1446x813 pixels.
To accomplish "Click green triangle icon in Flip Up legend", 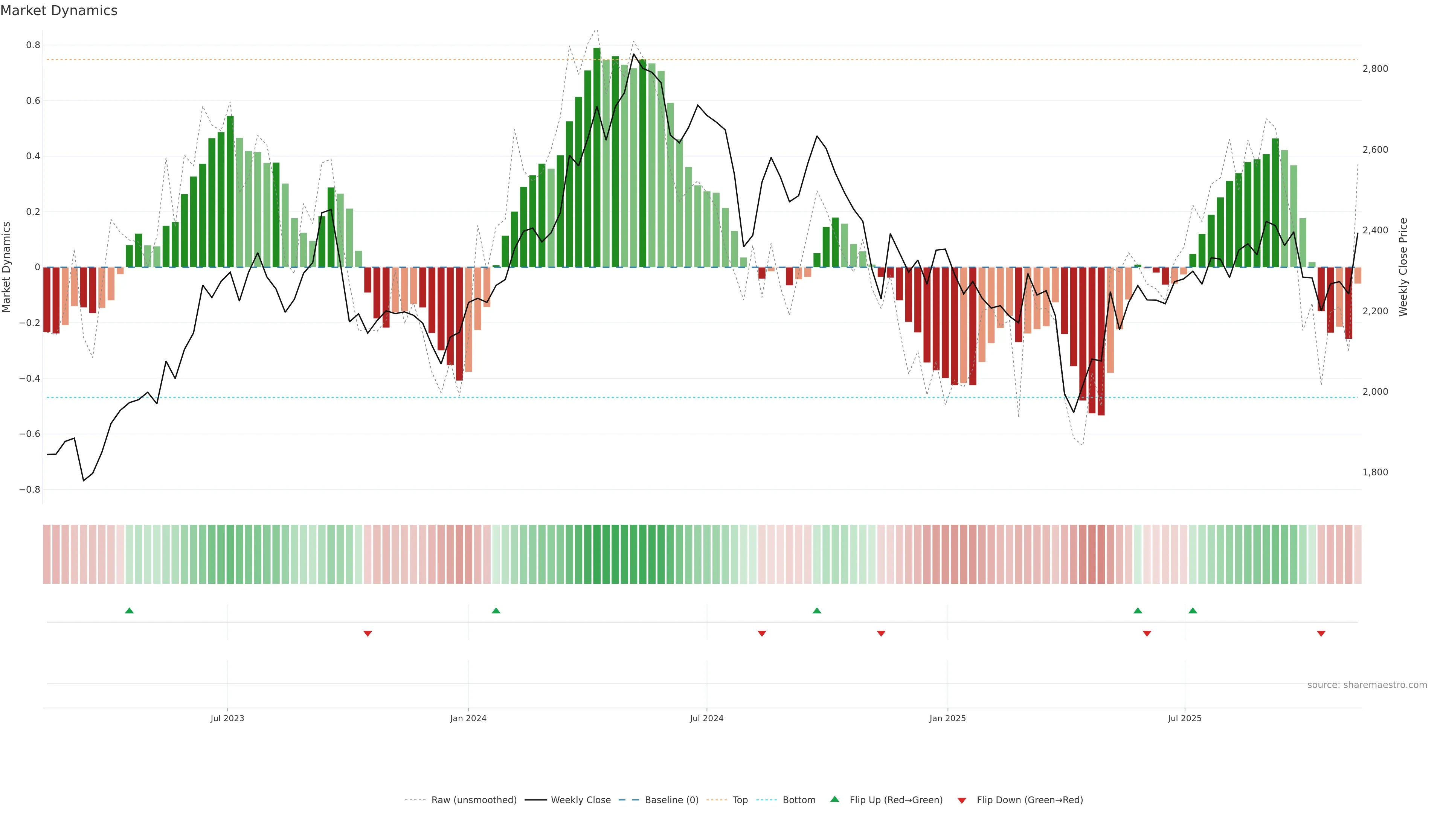I will pyautogui.click(x=835, y=799).
